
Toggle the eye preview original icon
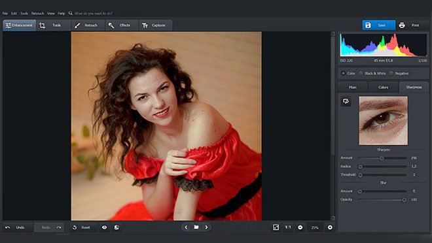(105, 227)
